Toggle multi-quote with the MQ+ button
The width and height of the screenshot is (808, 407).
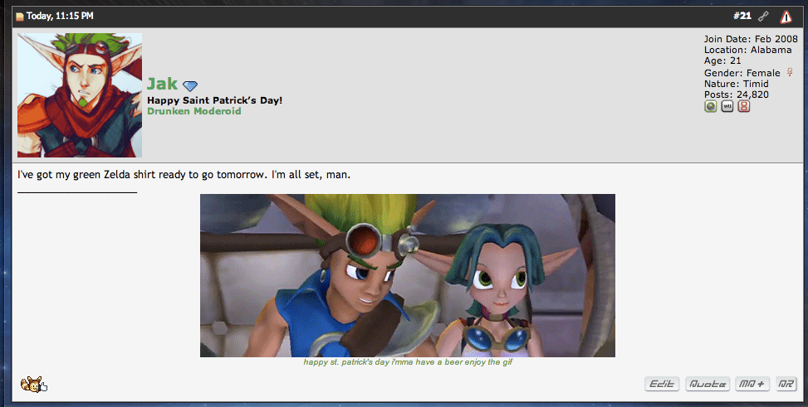(x=752, y=384)
